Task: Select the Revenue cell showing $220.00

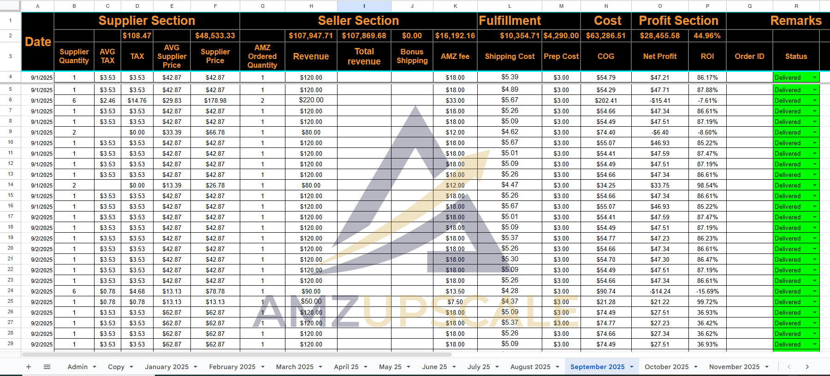Action: click(311, 100)
